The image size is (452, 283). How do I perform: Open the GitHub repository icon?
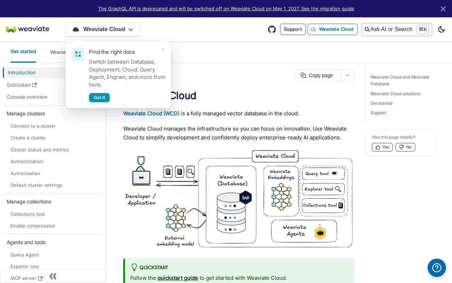(x=272, y=29)
